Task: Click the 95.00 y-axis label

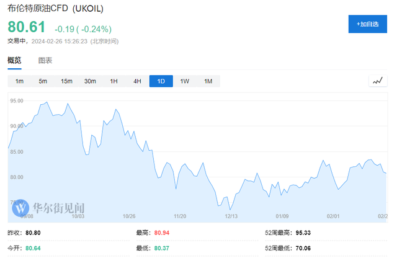Action: [17, 100]
